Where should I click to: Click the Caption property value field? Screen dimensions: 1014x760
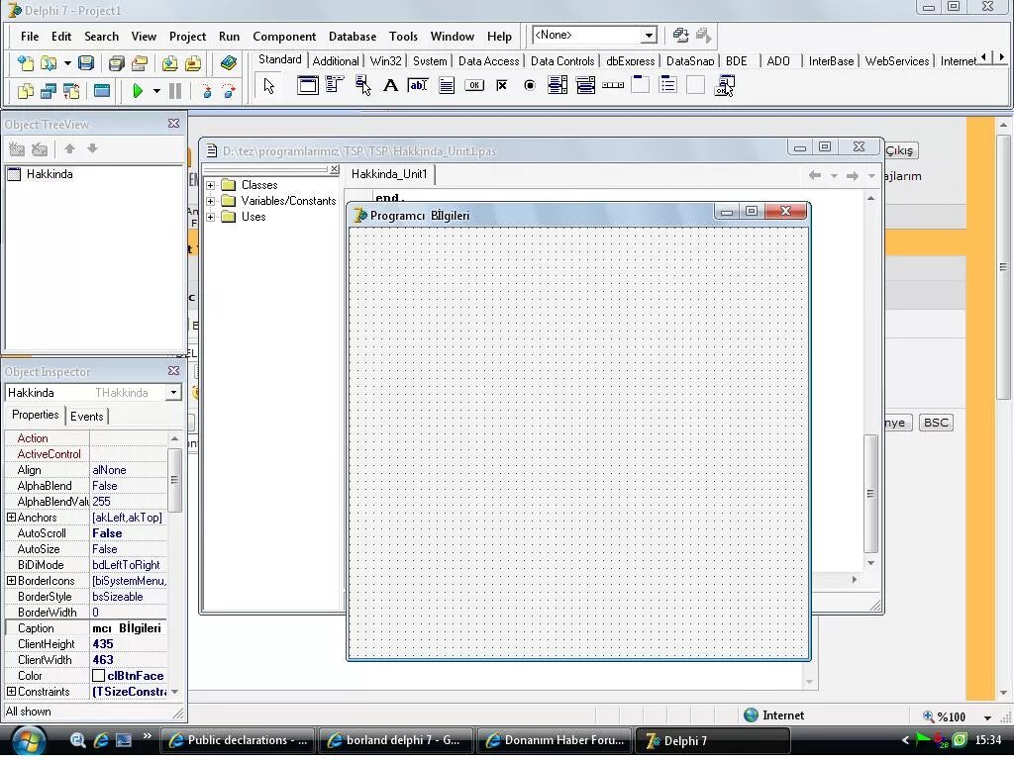point(128,628)
